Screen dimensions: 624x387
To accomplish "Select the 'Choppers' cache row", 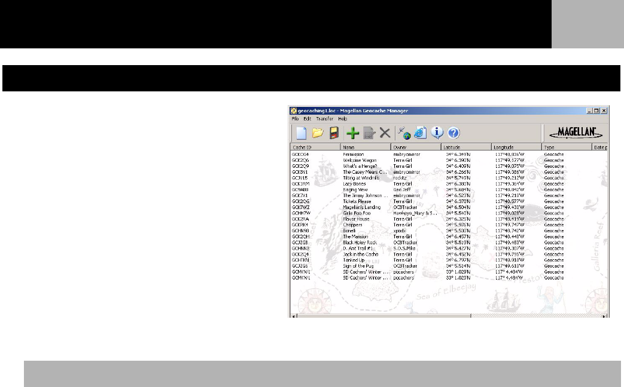I will point(449,225).
